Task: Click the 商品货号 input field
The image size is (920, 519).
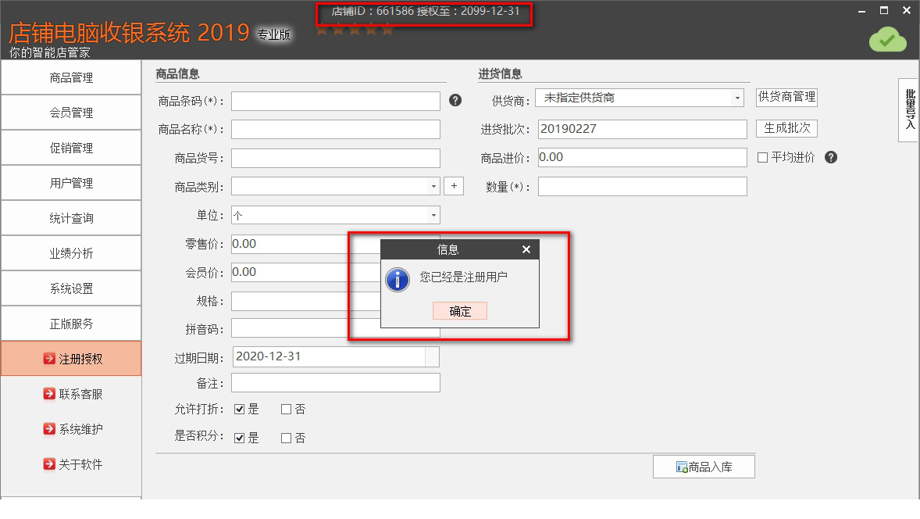Action: 336,158
